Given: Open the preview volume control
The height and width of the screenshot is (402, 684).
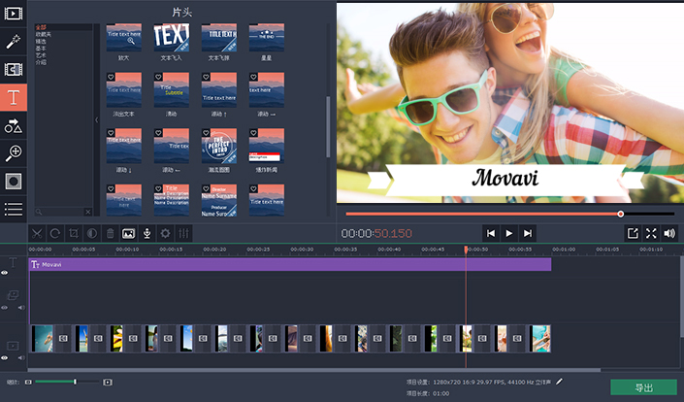Looking at the screenshot, I should [669, 233].
